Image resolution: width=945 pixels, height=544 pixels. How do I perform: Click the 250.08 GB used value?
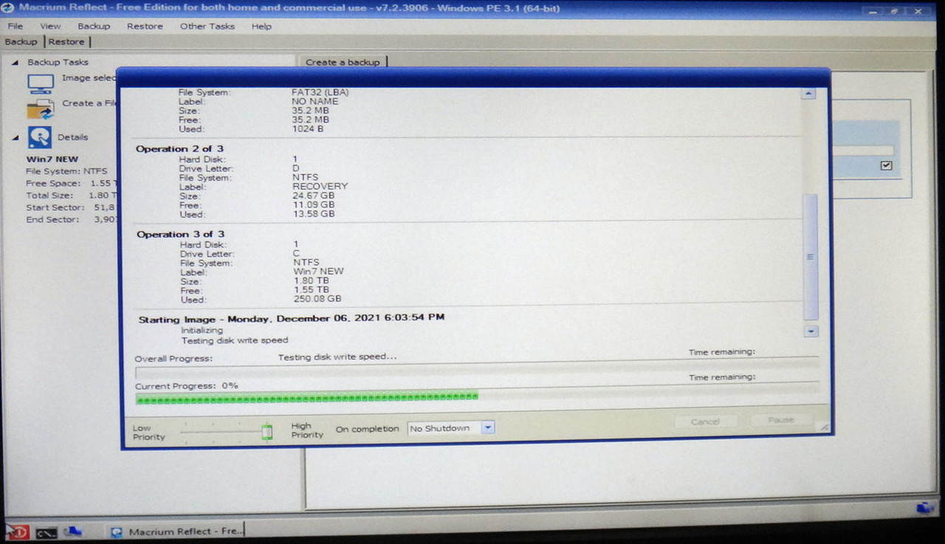[317, 300]
